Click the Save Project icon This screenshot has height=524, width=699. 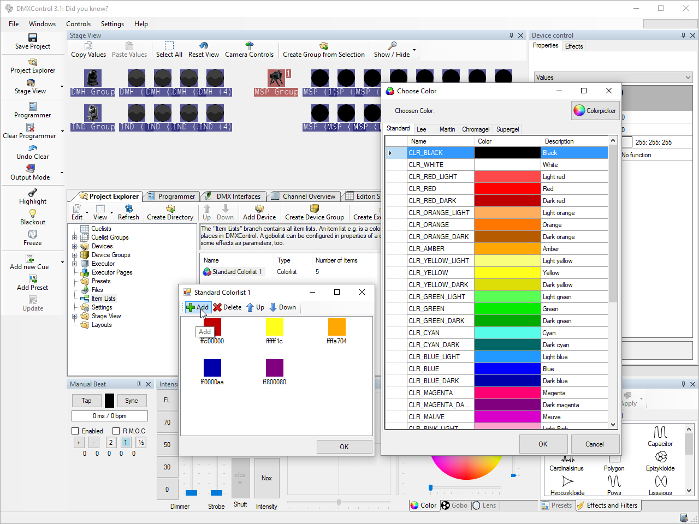33,38
